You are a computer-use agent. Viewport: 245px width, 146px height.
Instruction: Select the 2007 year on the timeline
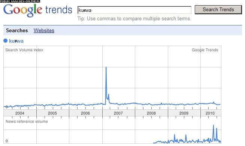point(118,113)
